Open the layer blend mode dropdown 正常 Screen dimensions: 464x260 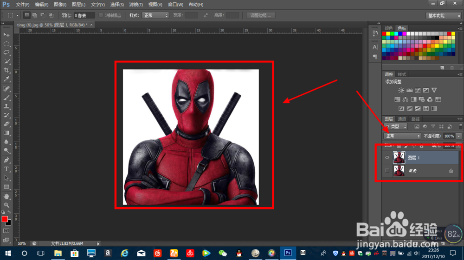[x=403, y=136]
